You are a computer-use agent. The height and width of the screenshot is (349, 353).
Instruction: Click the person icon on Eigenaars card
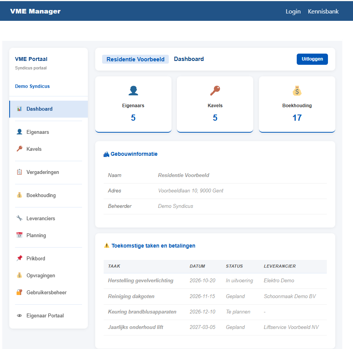(x=133, y=91)
